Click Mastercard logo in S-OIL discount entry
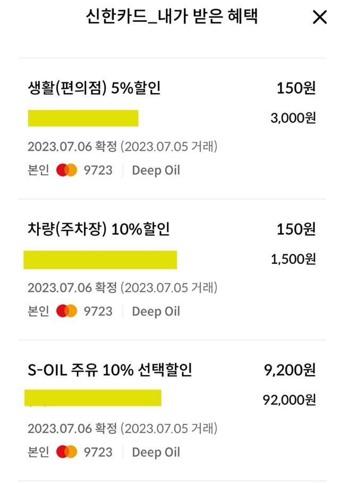The width and height of the screenshot is (349, 483). (67, 452)
